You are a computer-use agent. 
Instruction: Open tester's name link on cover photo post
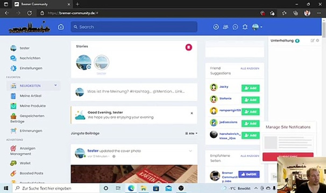(x=93, y=151)
